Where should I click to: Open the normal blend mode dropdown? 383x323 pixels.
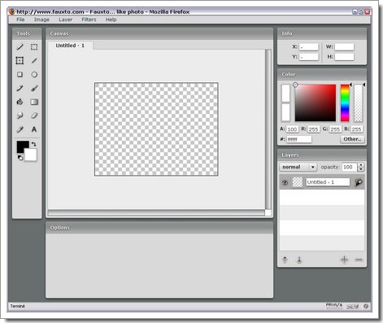[x=298, y=167]
